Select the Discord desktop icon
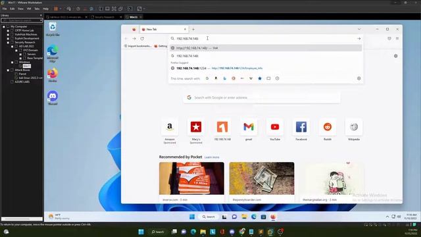This screenshot has width=421, height=237. pyautogui.click(x=53, y=98)
